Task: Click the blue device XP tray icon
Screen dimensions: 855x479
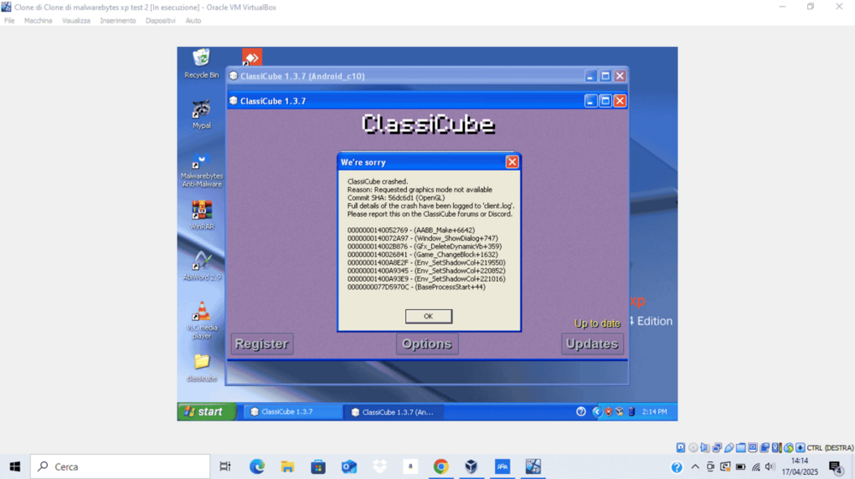Action: coord(632,412)
